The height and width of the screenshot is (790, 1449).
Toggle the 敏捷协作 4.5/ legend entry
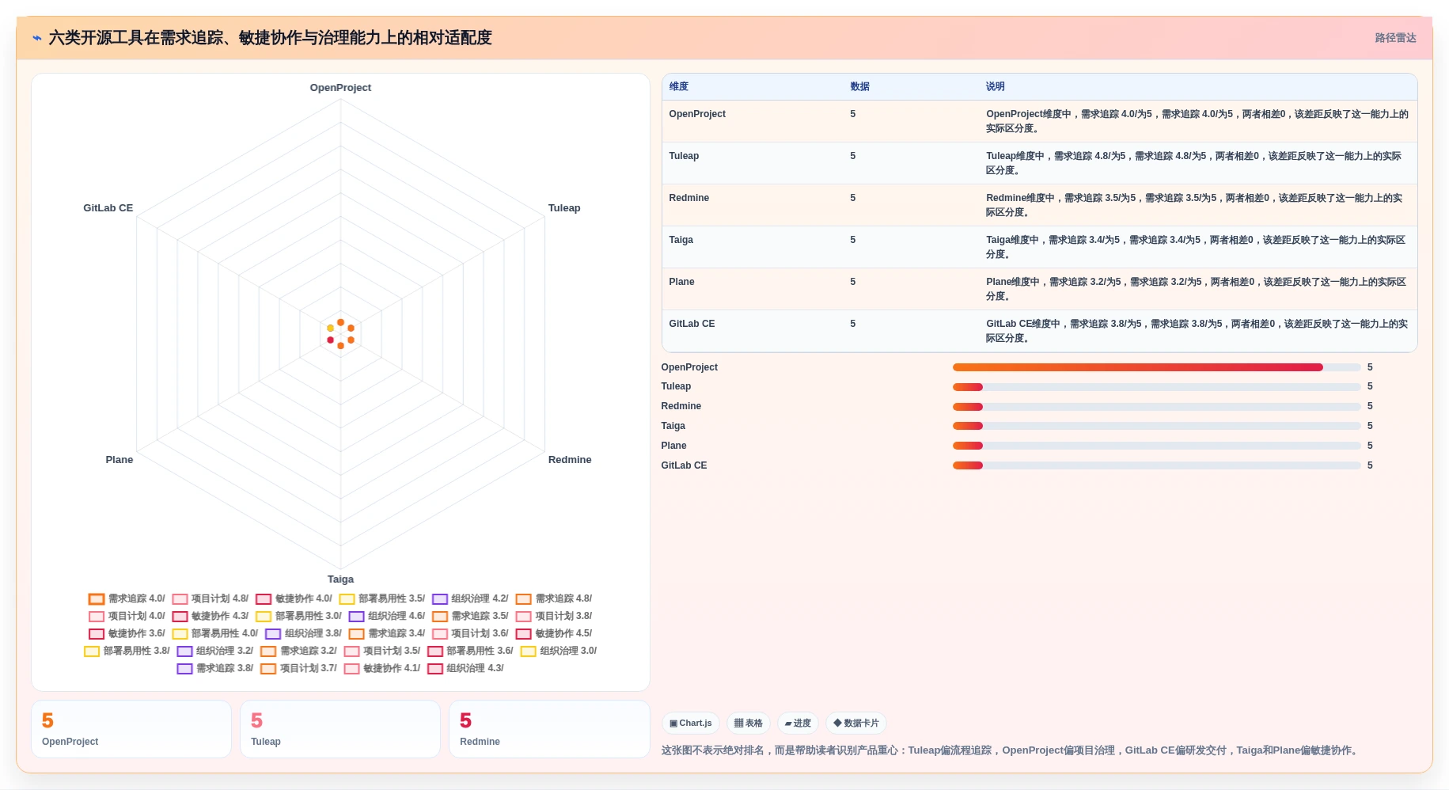[554, 634]
